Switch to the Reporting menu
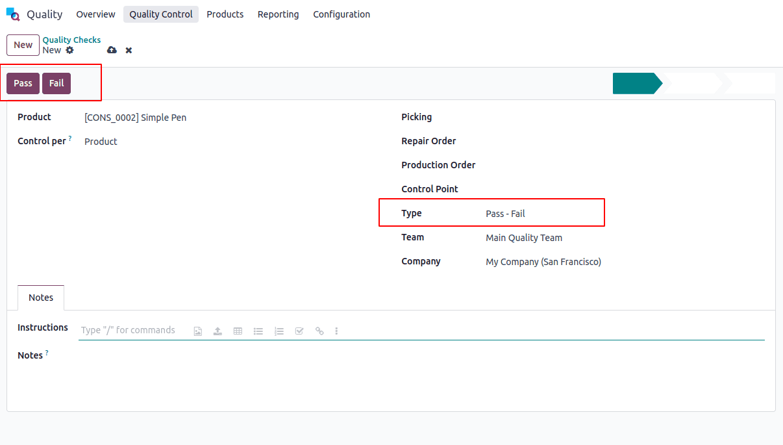 278,14
